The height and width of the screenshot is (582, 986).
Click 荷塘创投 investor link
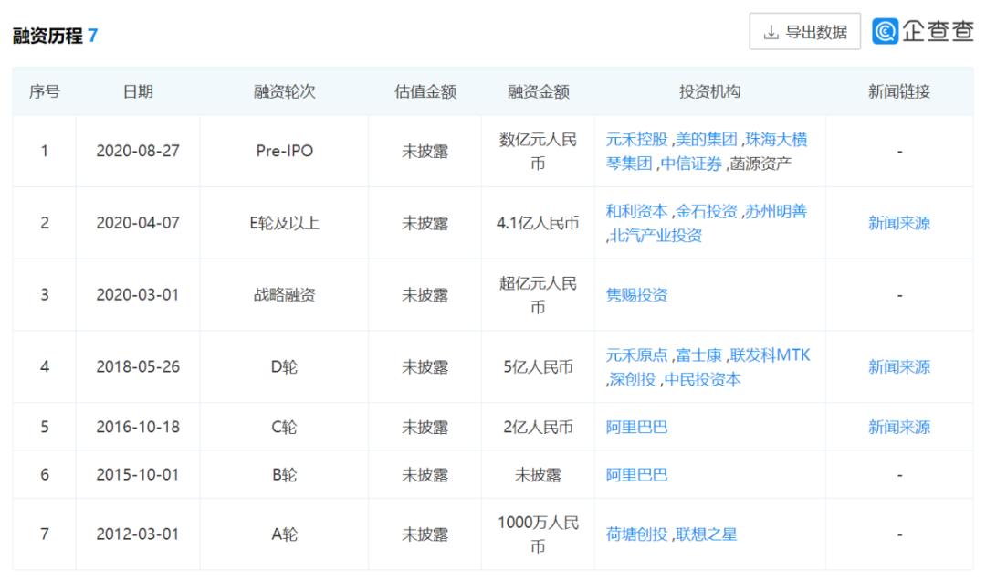coord(636,534)
